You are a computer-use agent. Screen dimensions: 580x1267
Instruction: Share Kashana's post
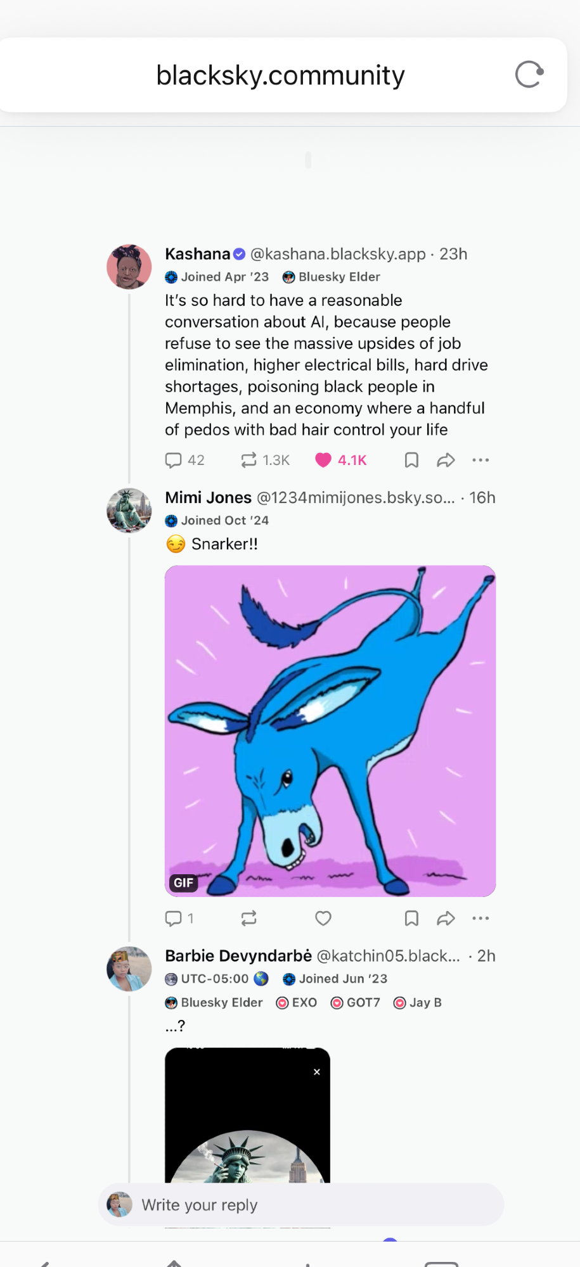click(x=446, y=460)
